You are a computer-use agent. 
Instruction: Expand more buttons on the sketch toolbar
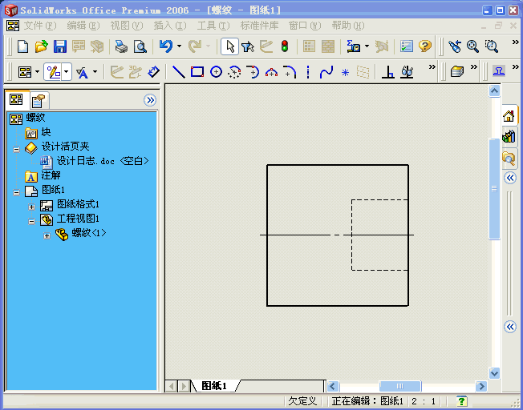tap(432, 67)
